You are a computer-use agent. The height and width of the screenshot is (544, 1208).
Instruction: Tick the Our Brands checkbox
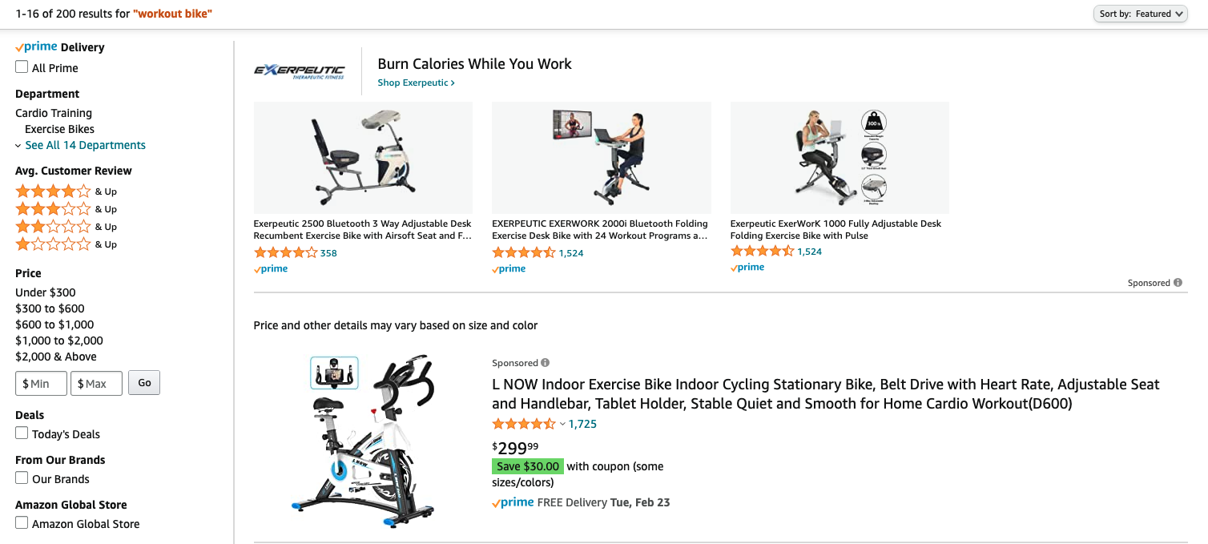[22, 478]
